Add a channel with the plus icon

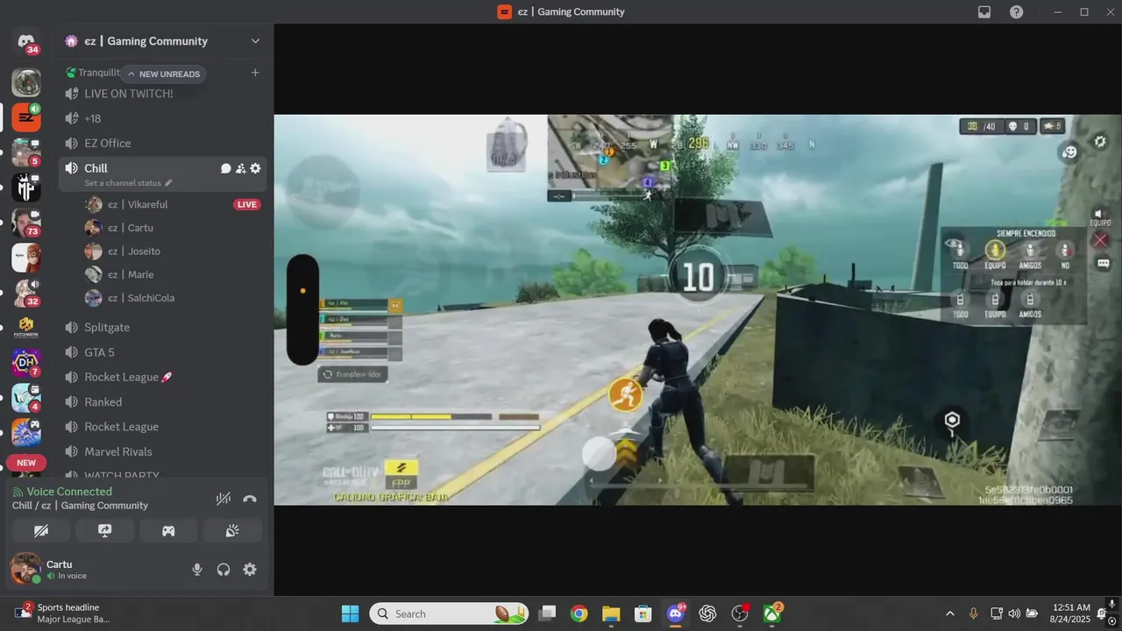click(255, 73)
